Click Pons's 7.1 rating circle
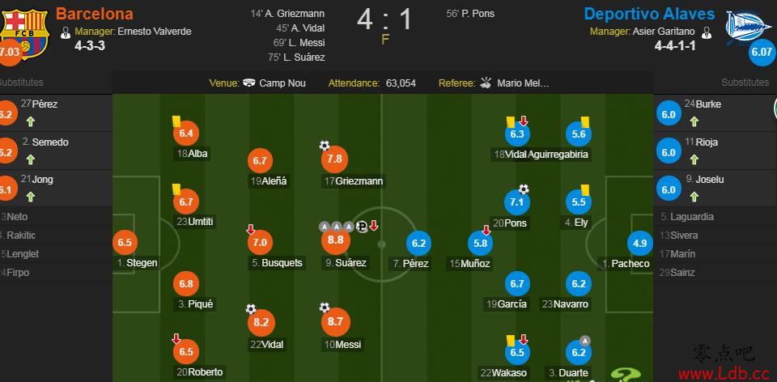Viewport: 777px width, 382px height. 517,202
